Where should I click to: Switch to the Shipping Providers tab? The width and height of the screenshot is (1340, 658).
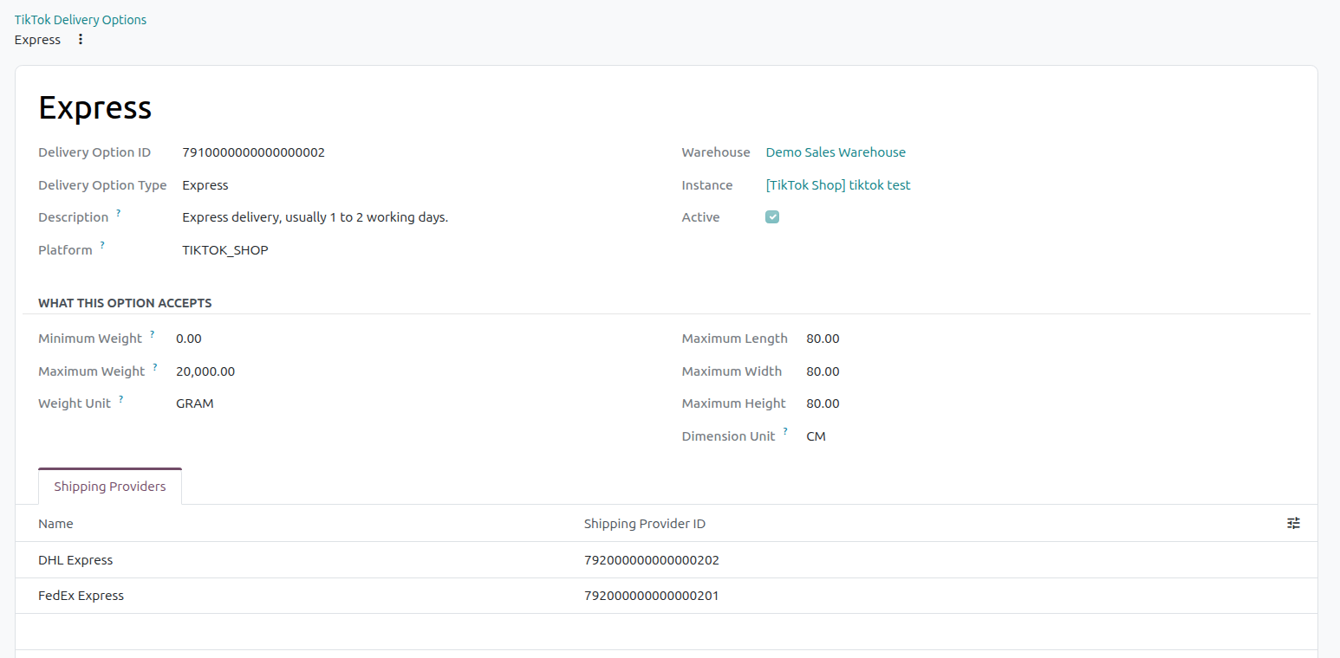[x=110, y=487]
